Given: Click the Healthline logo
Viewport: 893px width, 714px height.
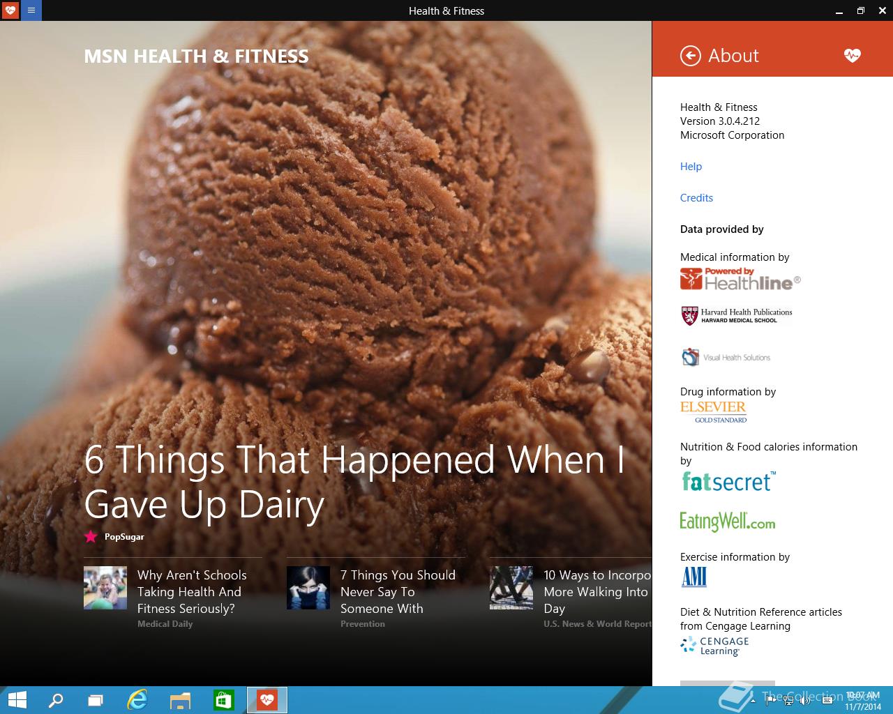Looking at the screenshot, I should click(x=740, y=279).
